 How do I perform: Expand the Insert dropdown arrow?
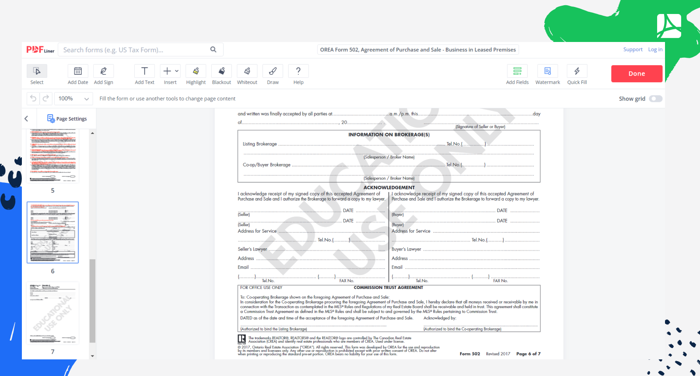177,71
